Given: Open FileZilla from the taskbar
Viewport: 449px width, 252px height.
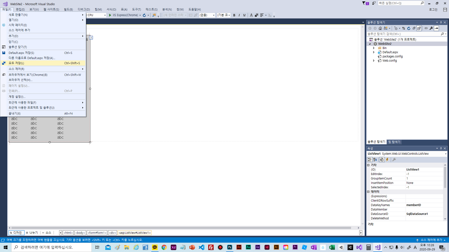Looking at the screenshot, I should [211, 247].
